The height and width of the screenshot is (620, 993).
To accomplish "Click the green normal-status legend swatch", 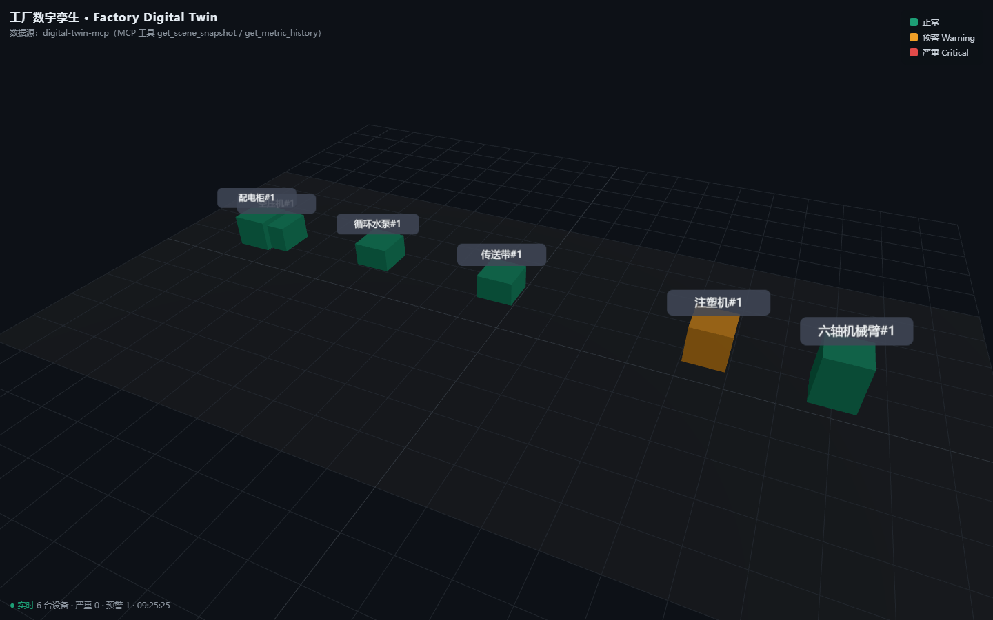I will coord(914,22).
